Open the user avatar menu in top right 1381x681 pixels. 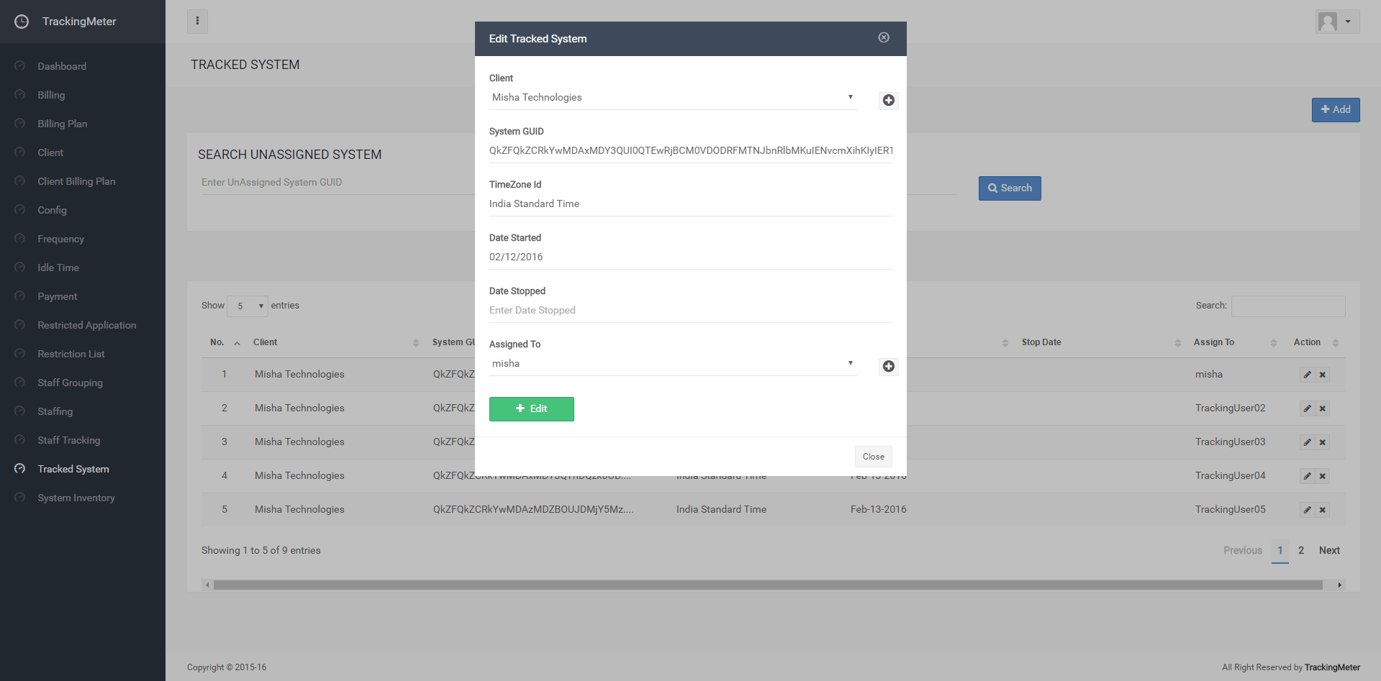[x=1336, y=22]
